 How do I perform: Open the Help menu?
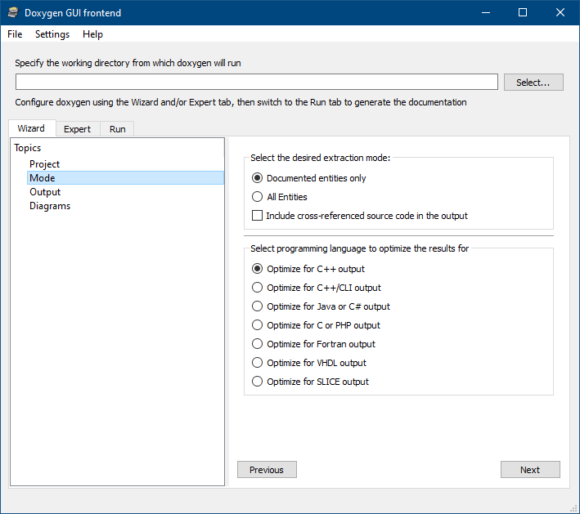tap(92, 34)
